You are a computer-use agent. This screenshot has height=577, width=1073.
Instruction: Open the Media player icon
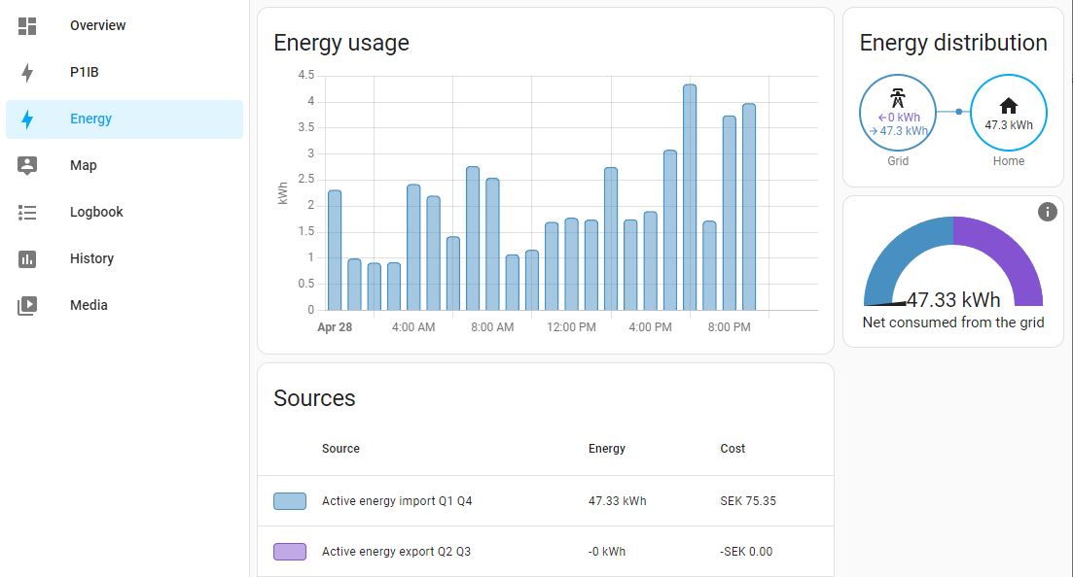click(27, 306)
